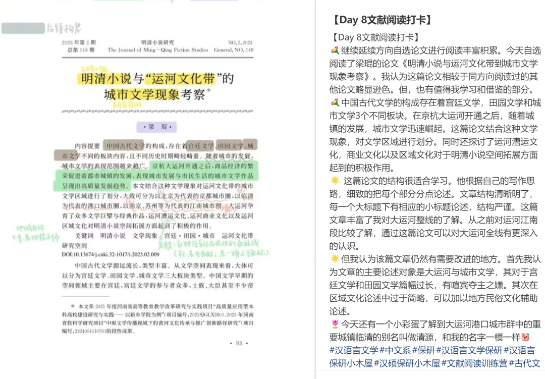Click the paragraph starting 继续延续方向自选论文
The height and width of the screenshot is (379, 545).
coord(435,70)
